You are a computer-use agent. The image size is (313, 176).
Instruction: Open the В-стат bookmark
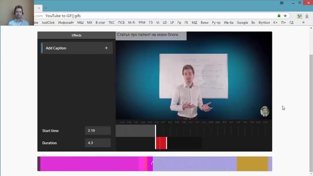pyautogui.click(x=100, y=22)
